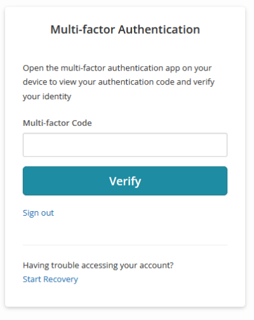Select the Multi-factor Authentication heading

(x=125, y=29)
